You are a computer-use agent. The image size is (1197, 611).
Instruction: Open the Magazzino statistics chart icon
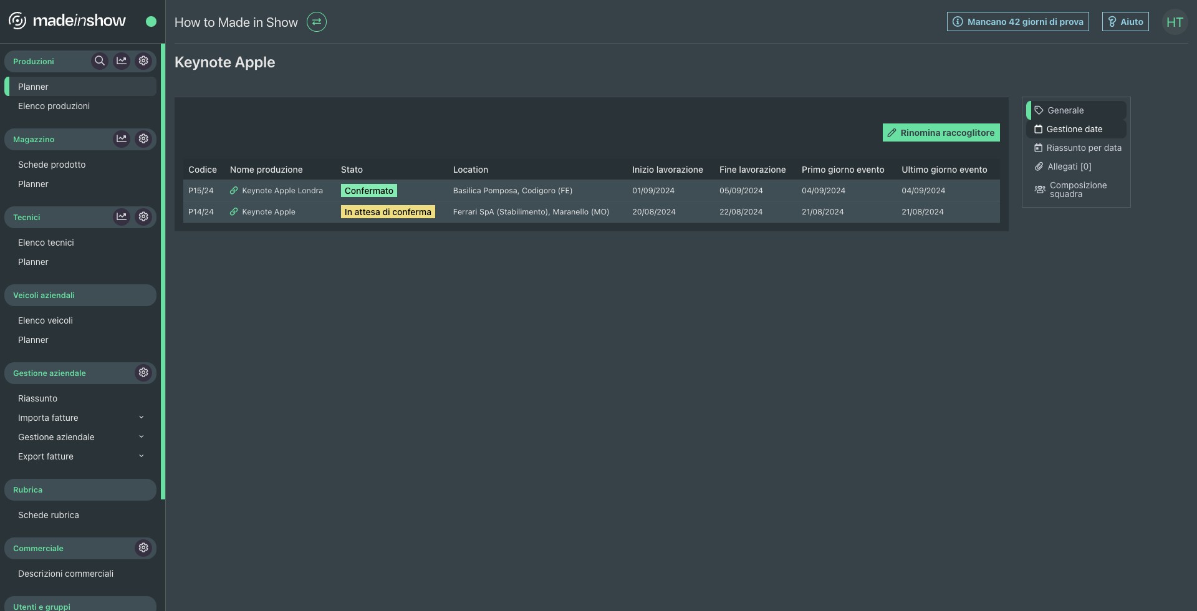pyautogui.click(x=122, y=139)
